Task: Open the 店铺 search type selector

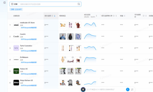Action: [14, 4]
